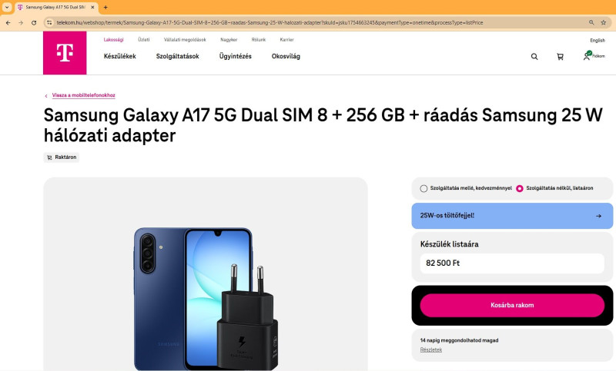The height and width of the screenshot is (371, 616).
Task: Open the Készülékek menu
Action: coord(120,56)
